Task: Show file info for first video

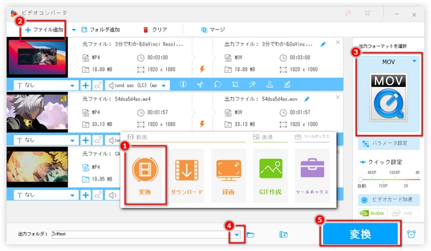Action: point(182,84)
